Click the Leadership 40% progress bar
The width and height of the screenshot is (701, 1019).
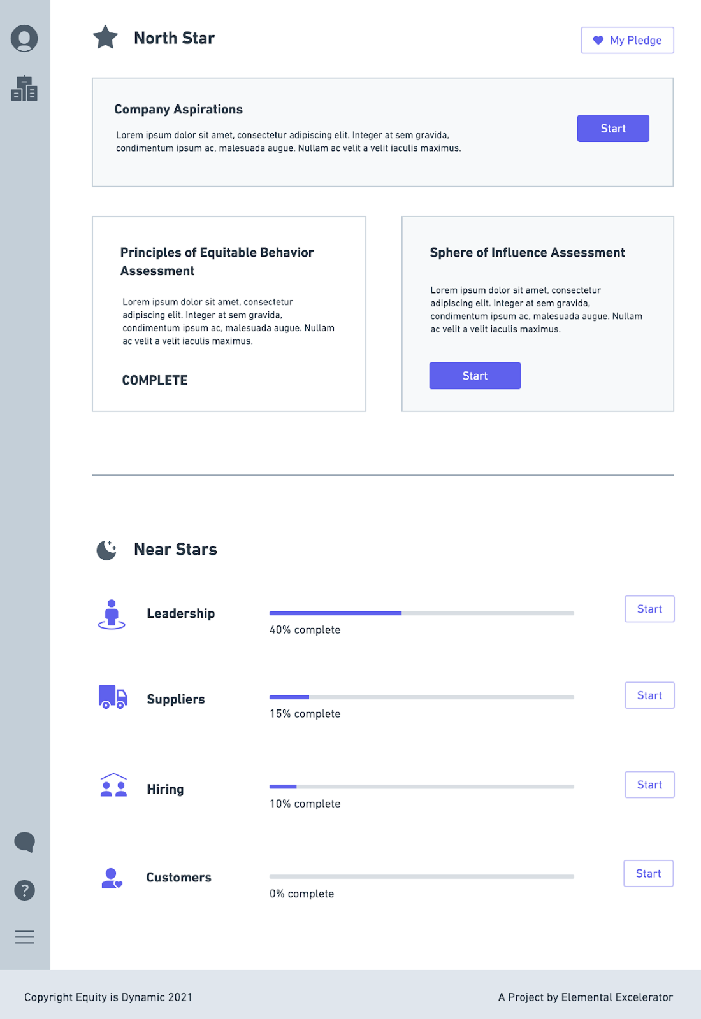click(421, 613)
